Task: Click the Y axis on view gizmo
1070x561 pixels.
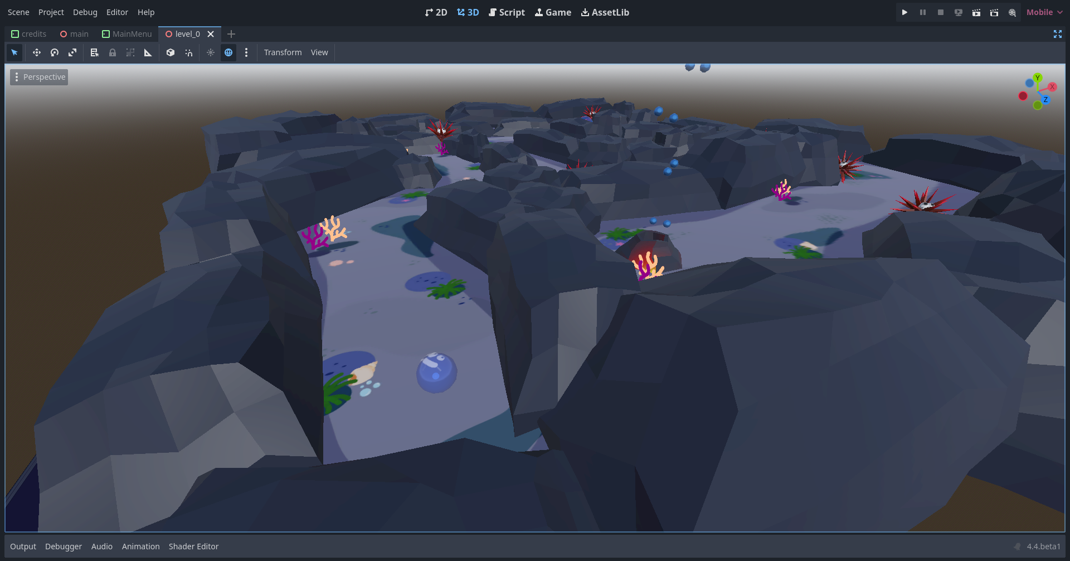Action: tap(1037, 78)
